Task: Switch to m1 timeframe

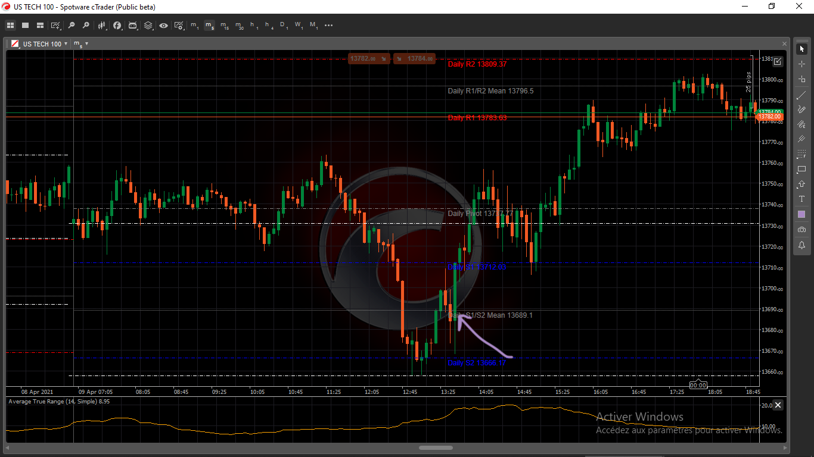Action: pos(195,26)
